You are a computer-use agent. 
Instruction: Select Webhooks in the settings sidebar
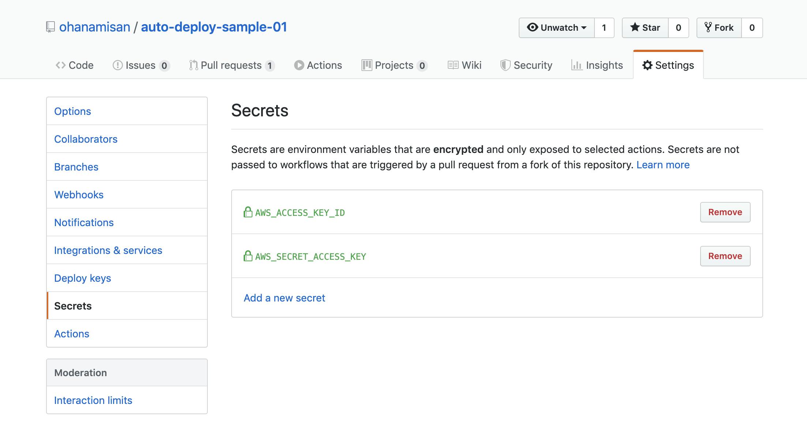pyautogui.click(x=79, y=195)
